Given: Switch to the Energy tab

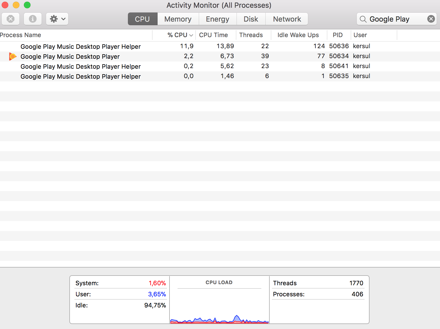Looking at the screenshot, I should tap(218, 19).
